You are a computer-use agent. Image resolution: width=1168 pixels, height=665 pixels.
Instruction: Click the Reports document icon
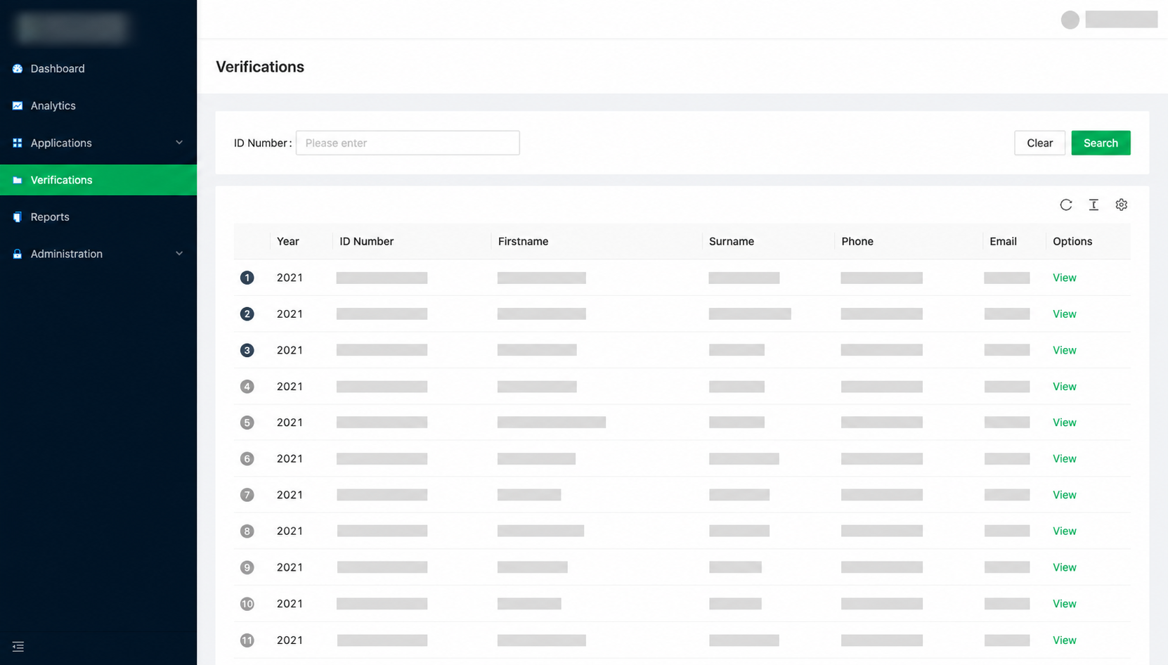(x=18, y=217)
